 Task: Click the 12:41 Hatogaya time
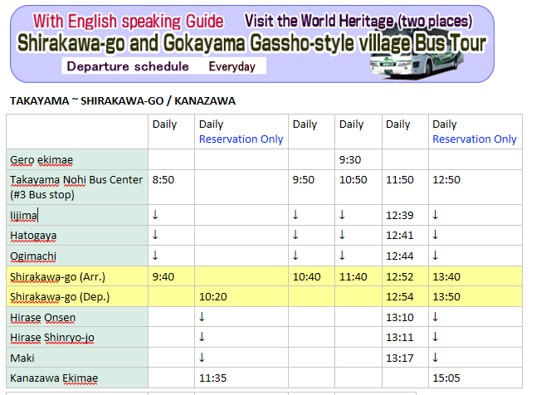[x=400, y=236]
